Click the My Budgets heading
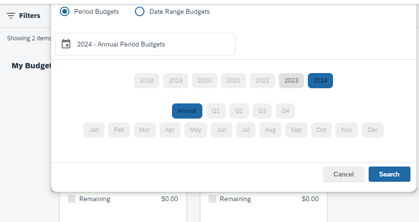The image size is (419, 222). pyautogui.click(x=31, y=65)
